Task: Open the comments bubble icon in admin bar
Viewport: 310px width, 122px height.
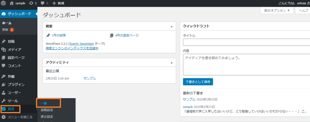Action: tap(42, 3)
